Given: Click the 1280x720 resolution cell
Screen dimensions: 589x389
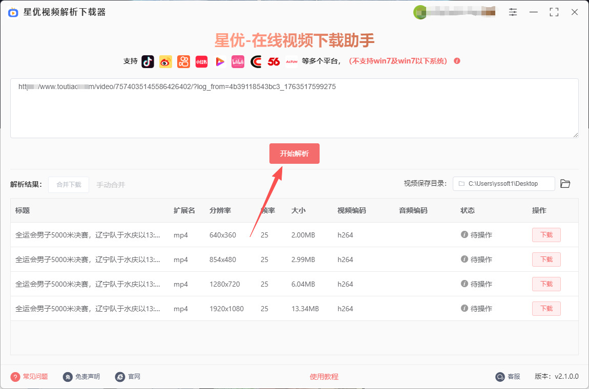Looking at the screenshot, I should [x=225, y=284].
